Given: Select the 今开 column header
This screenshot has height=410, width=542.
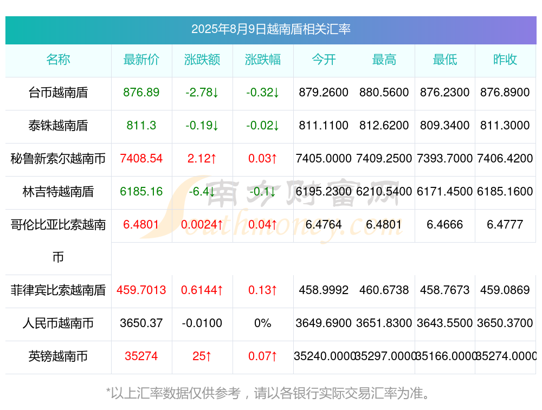Looking at the screenshot, I should 324,60.
